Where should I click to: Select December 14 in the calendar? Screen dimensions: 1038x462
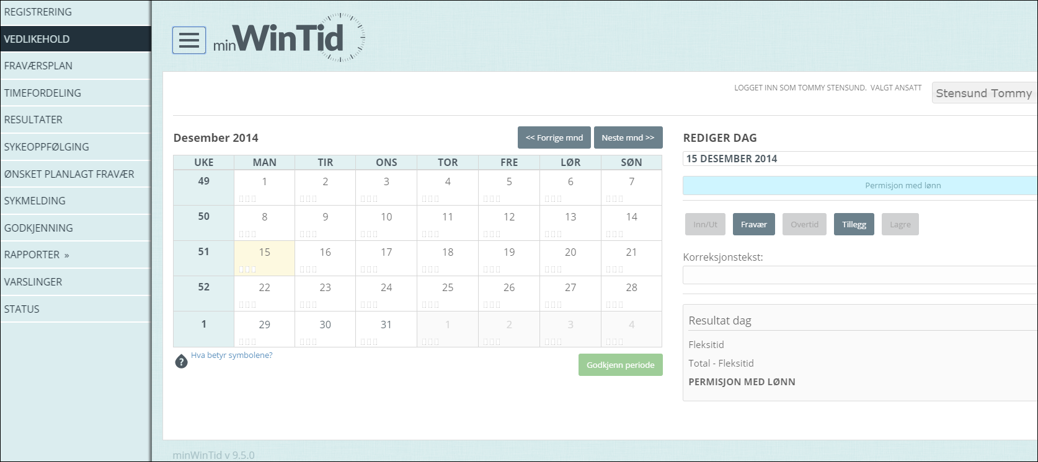click(x=631, y=223)
